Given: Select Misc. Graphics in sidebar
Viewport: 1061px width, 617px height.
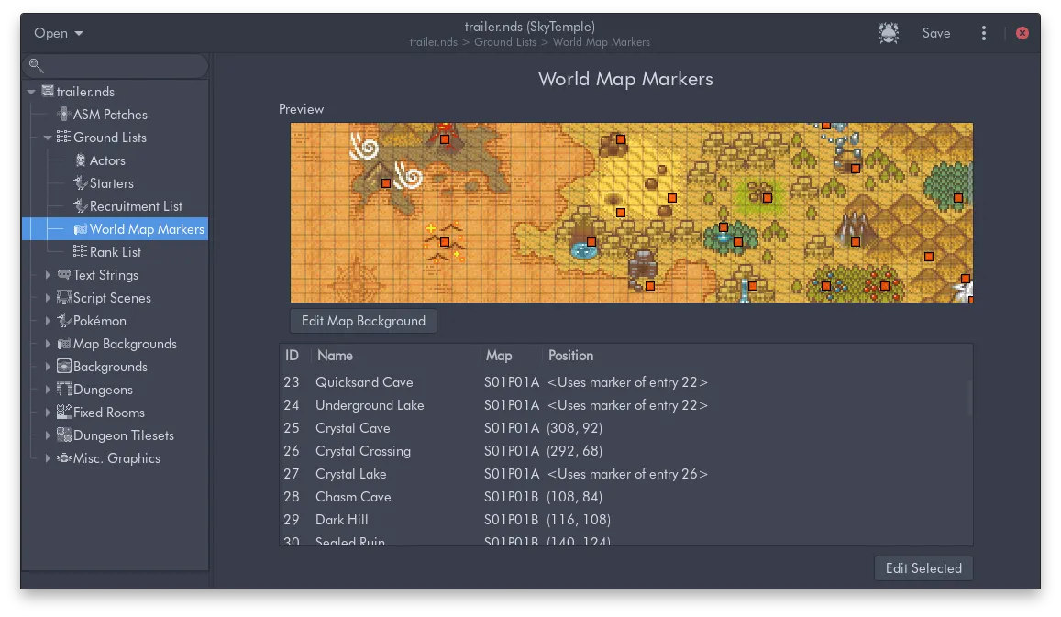Looking at the screenshot, I should pyautogui.click(x=116, y=458).
